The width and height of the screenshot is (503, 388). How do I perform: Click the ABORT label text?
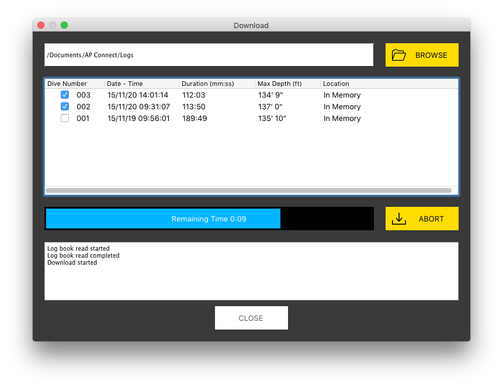[x=431, y=219]
